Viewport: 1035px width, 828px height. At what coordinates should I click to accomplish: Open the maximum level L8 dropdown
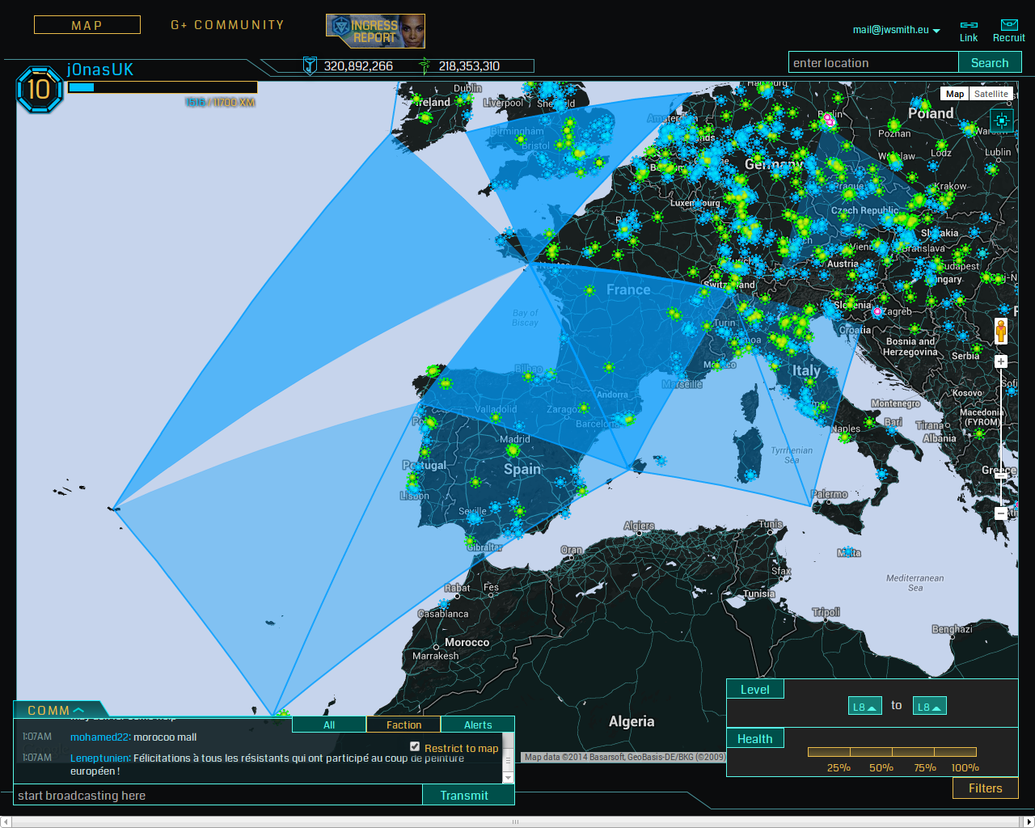tap(929, 707)
